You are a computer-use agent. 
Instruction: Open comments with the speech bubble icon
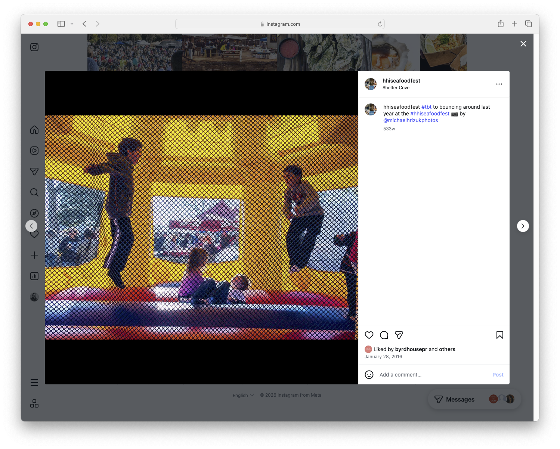[x=384, y=335]
